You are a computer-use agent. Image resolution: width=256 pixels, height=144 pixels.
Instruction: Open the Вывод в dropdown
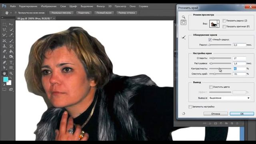coord(229,98)
